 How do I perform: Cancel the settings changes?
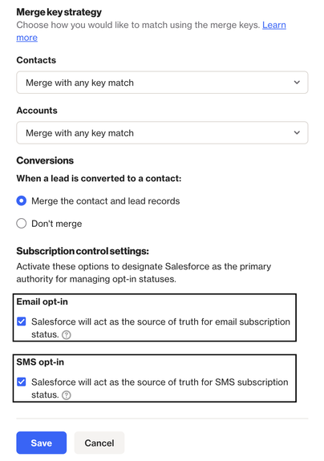pos(99,443)
